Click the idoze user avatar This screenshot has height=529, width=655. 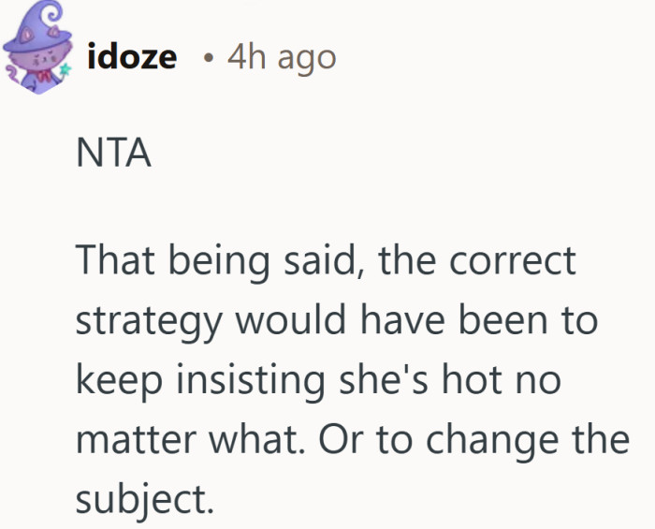(38, 56)
